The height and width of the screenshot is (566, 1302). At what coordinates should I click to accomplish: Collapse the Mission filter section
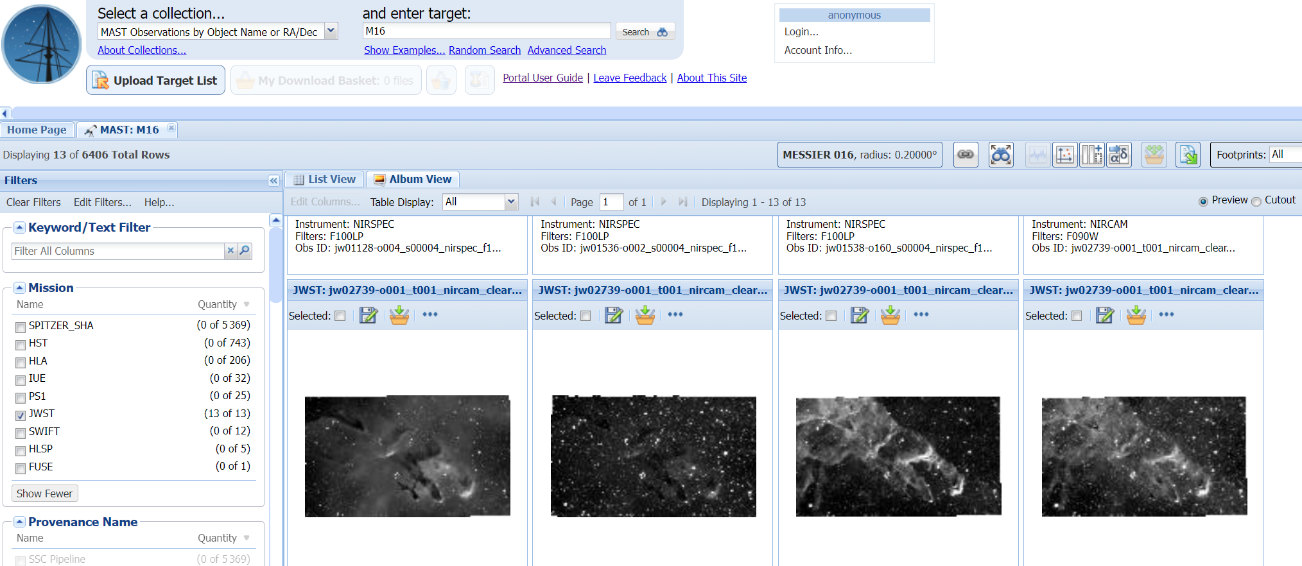pos(19,287)
